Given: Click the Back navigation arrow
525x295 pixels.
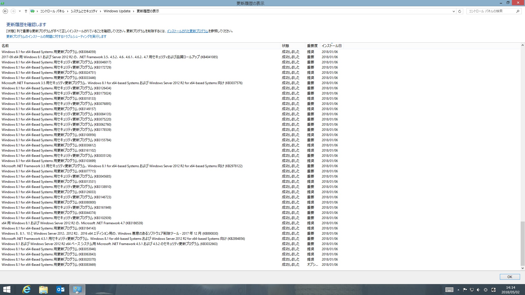Looking at the screenshot, I should 5,11.
